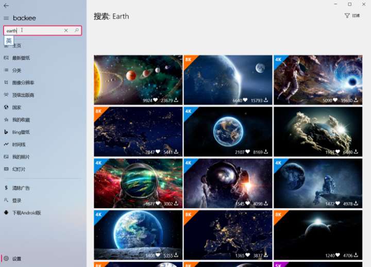
Task: Open the 4K astronaut with lens flare wallpaper
Action: click(x=228, y=183)
